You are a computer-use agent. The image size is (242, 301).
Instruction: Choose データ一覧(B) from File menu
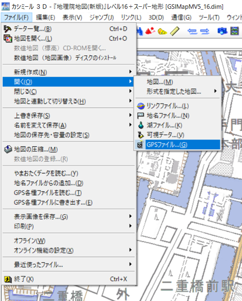[x=69, y=29]
